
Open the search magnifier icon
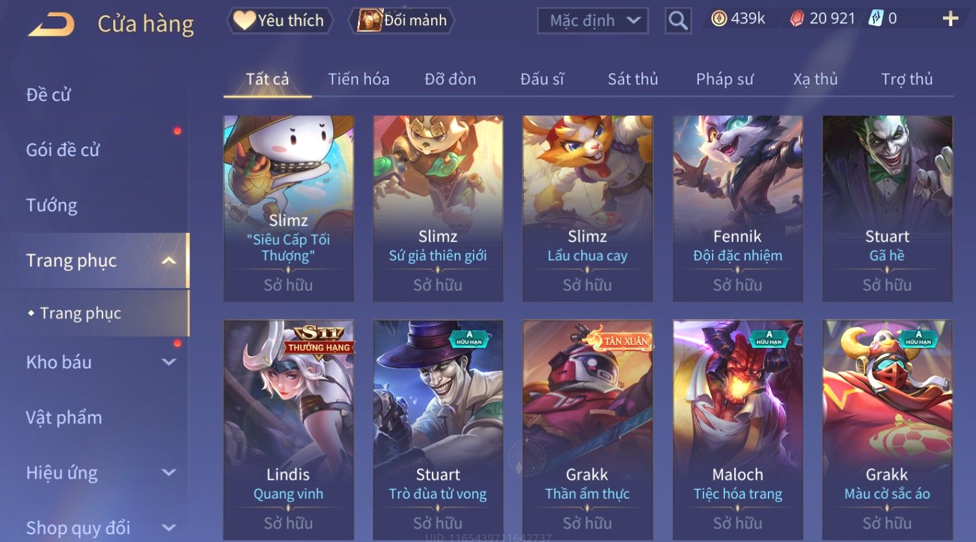(678, 21)
